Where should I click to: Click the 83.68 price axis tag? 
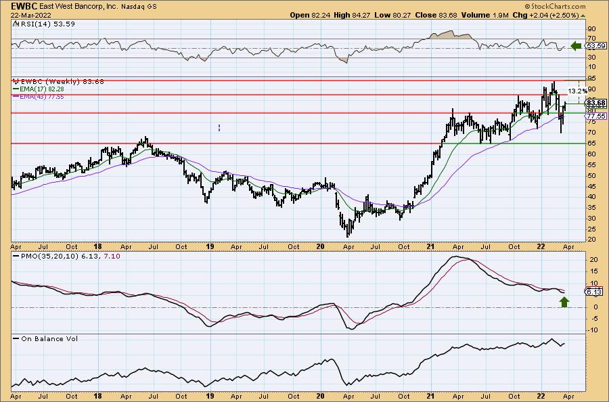596,103
